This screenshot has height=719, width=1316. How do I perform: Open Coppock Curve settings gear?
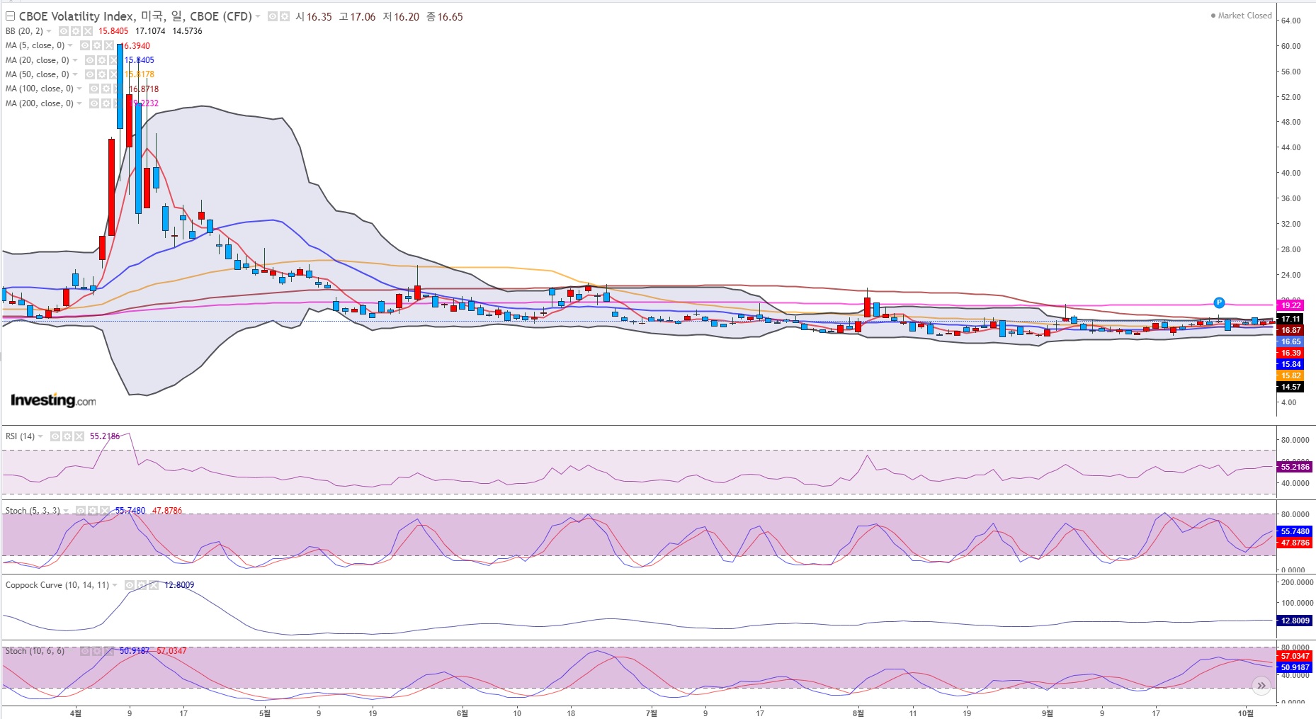[142, 585]
